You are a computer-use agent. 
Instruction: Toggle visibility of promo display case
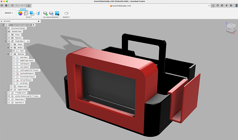click(9, 96)
